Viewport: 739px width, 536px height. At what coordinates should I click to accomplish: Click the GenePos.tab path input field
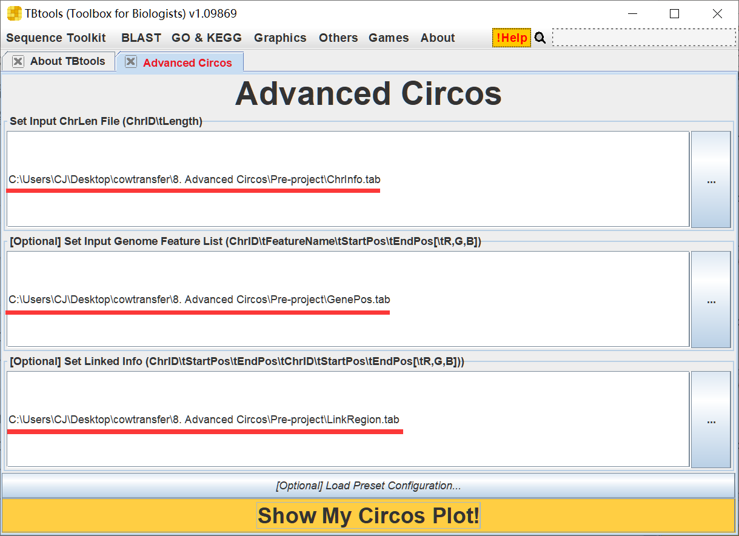pyautogui.click(x=348, y=299)
